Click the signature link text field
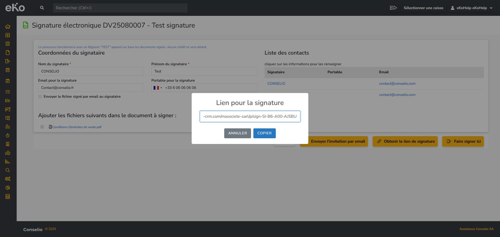 tap(250, 116)
